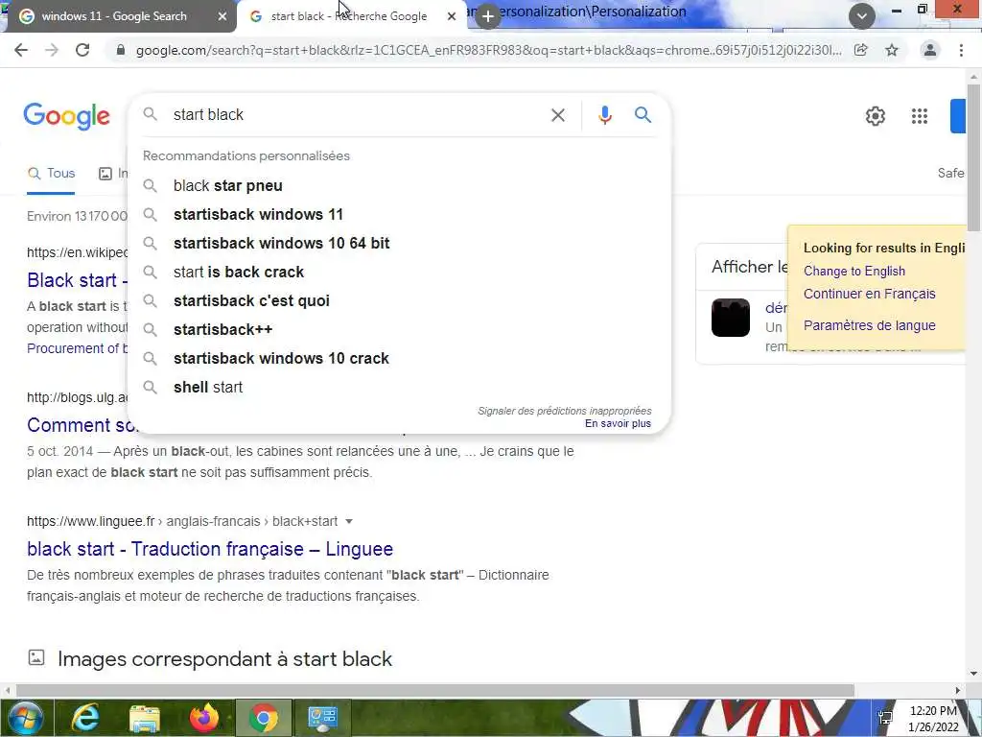Click the network tray icon
This screenshot has width=982, height=737.
pos(885,718)
